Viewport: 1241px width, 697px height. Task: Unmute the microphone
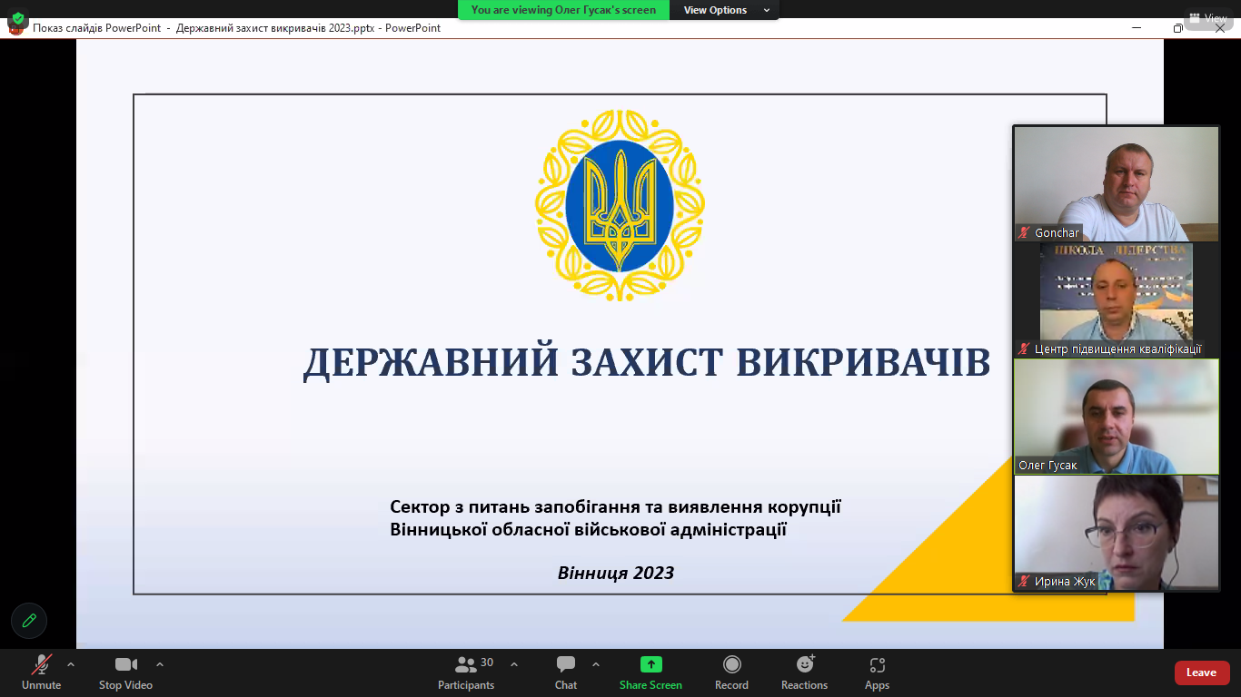tap(42, 672)
